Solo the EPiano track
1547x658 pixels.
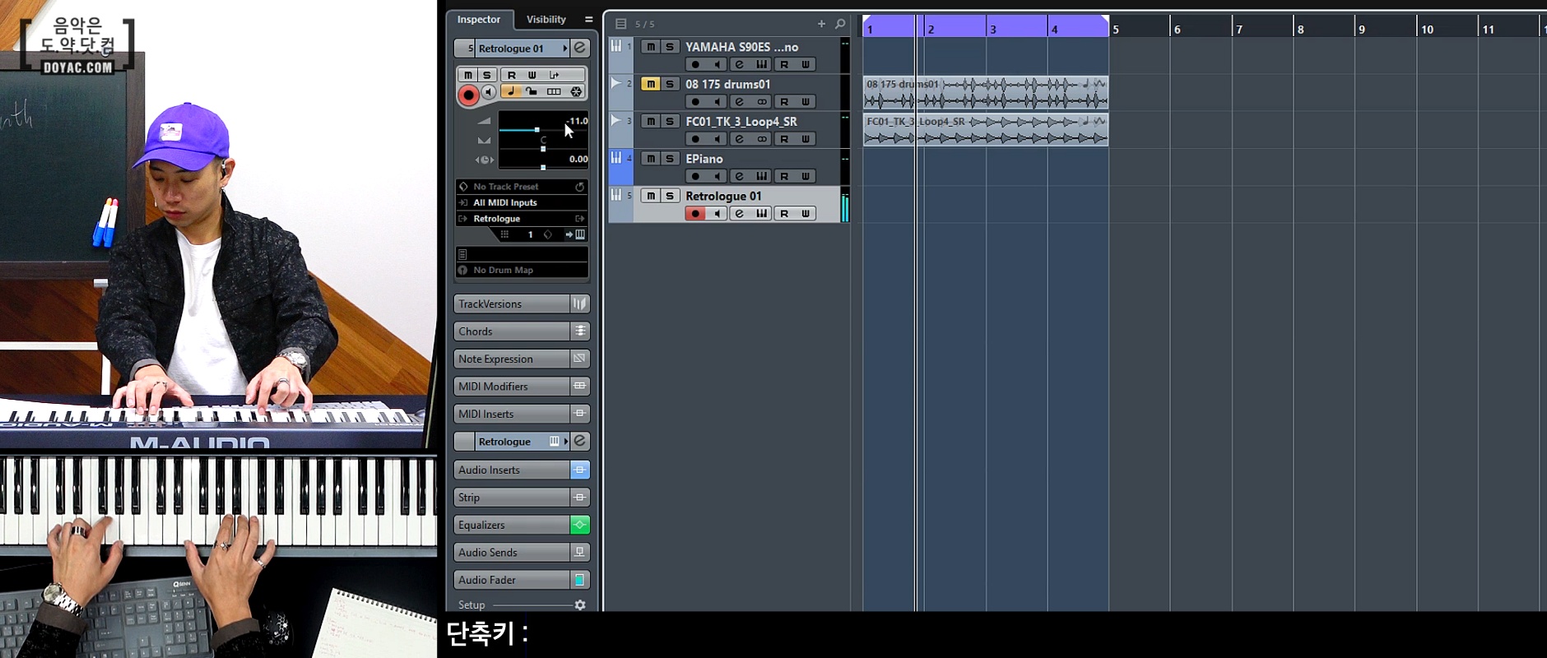pyautogui.click(x=670, y=159)
